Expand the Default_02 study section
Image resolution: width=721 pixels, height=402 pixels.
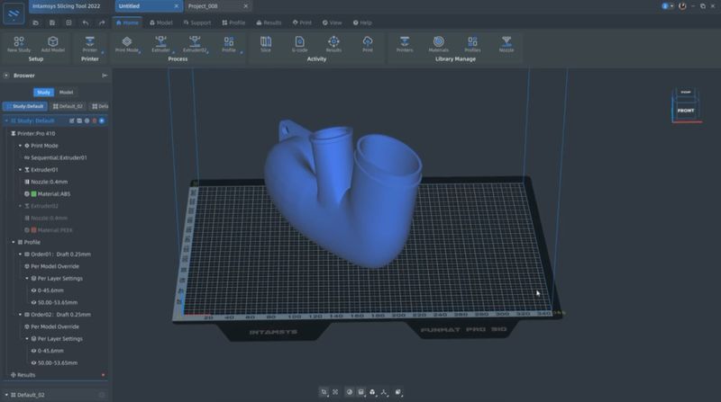point(6,395)
